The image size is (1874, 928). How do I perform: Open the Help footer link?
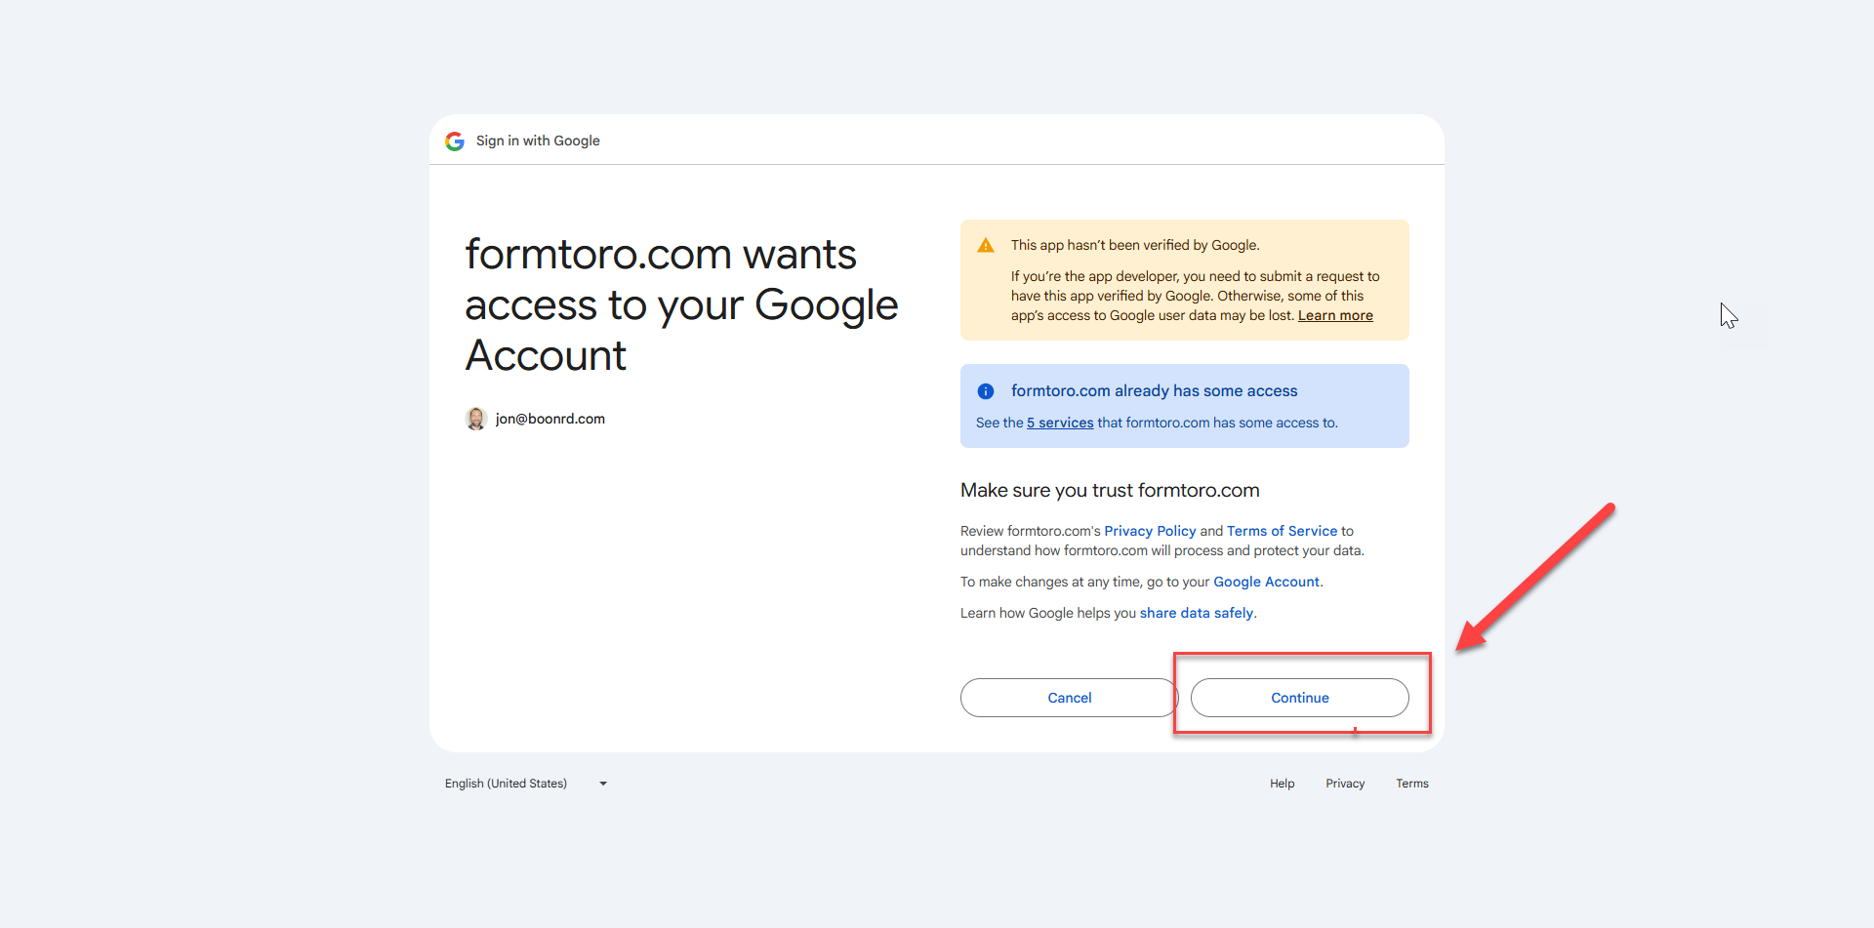pyautogui.click(x=1282, y=784)
